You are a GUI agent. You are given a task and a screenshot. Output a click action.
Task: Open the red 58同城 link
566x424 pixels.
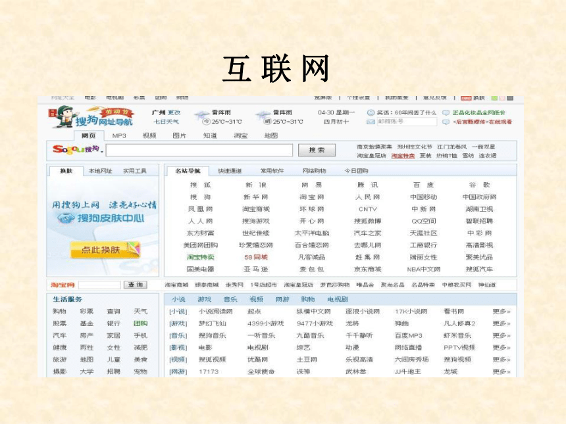256,257
